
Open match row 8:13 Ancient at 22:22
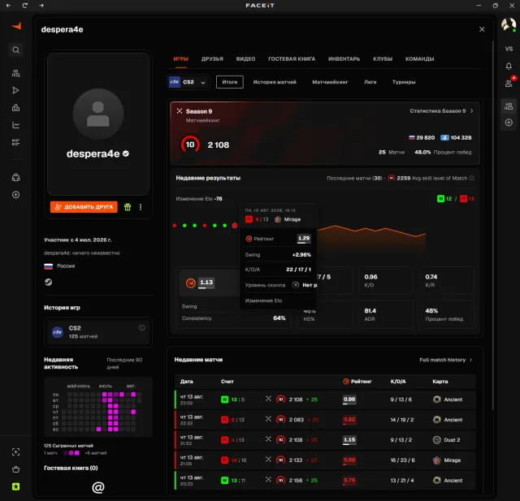(x=325, y=420)
